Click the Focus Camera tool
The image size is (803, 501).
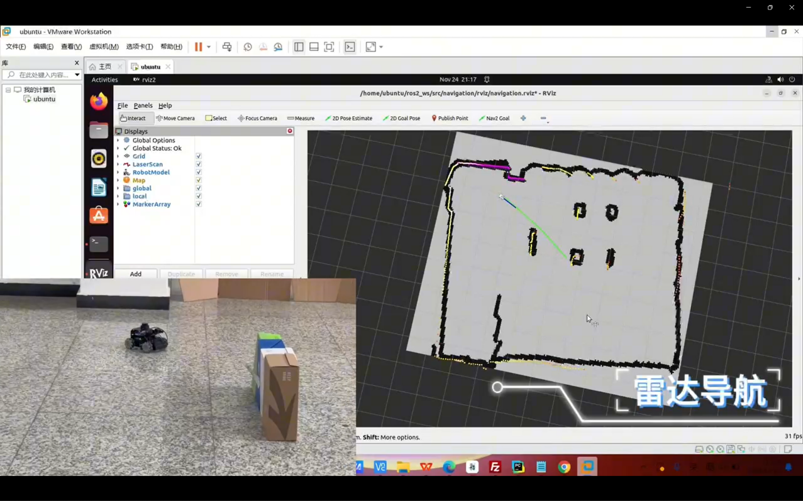point(257,118)
